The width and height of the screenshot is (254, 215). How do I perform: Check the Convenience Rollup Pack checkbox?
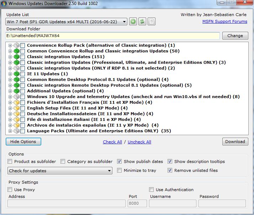click(x=22, y=46)
